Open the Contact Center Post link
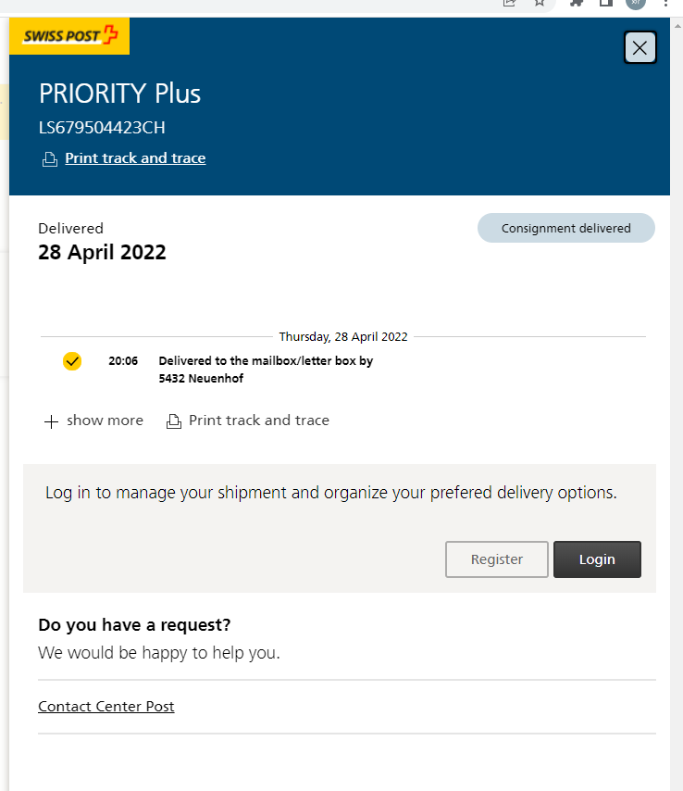683x791 pixels. pos(106,707)
